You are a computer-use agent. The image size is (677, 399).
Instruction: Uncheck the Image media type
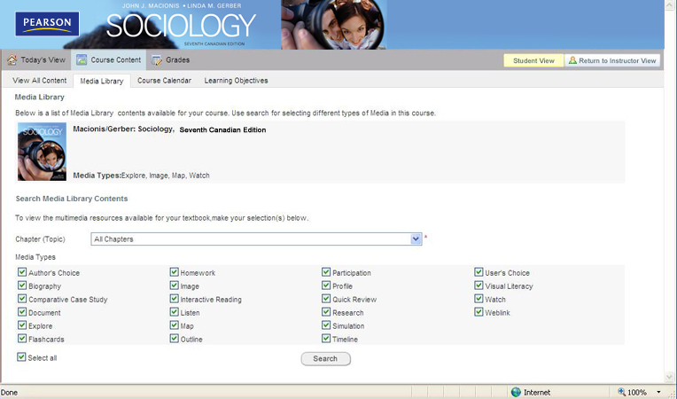pos(174,286)
